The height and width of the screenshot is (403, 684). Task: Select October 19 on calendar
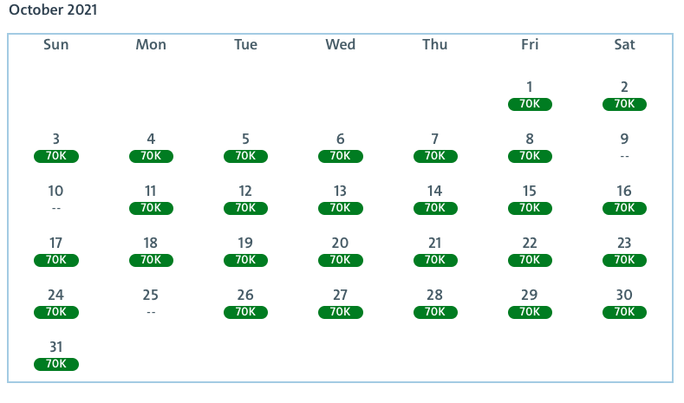245,251
